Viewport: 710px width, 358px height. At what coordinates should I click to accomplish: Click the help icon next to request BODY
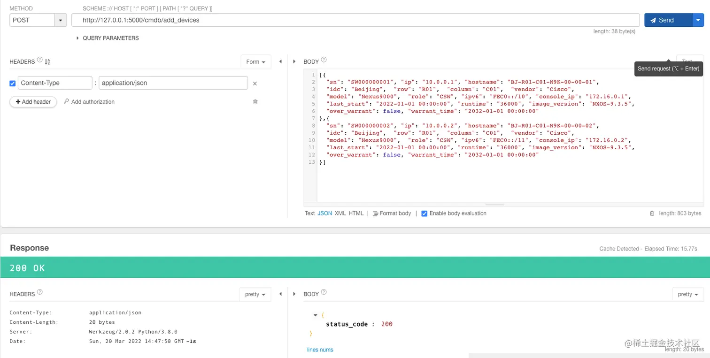pos(324,60)
